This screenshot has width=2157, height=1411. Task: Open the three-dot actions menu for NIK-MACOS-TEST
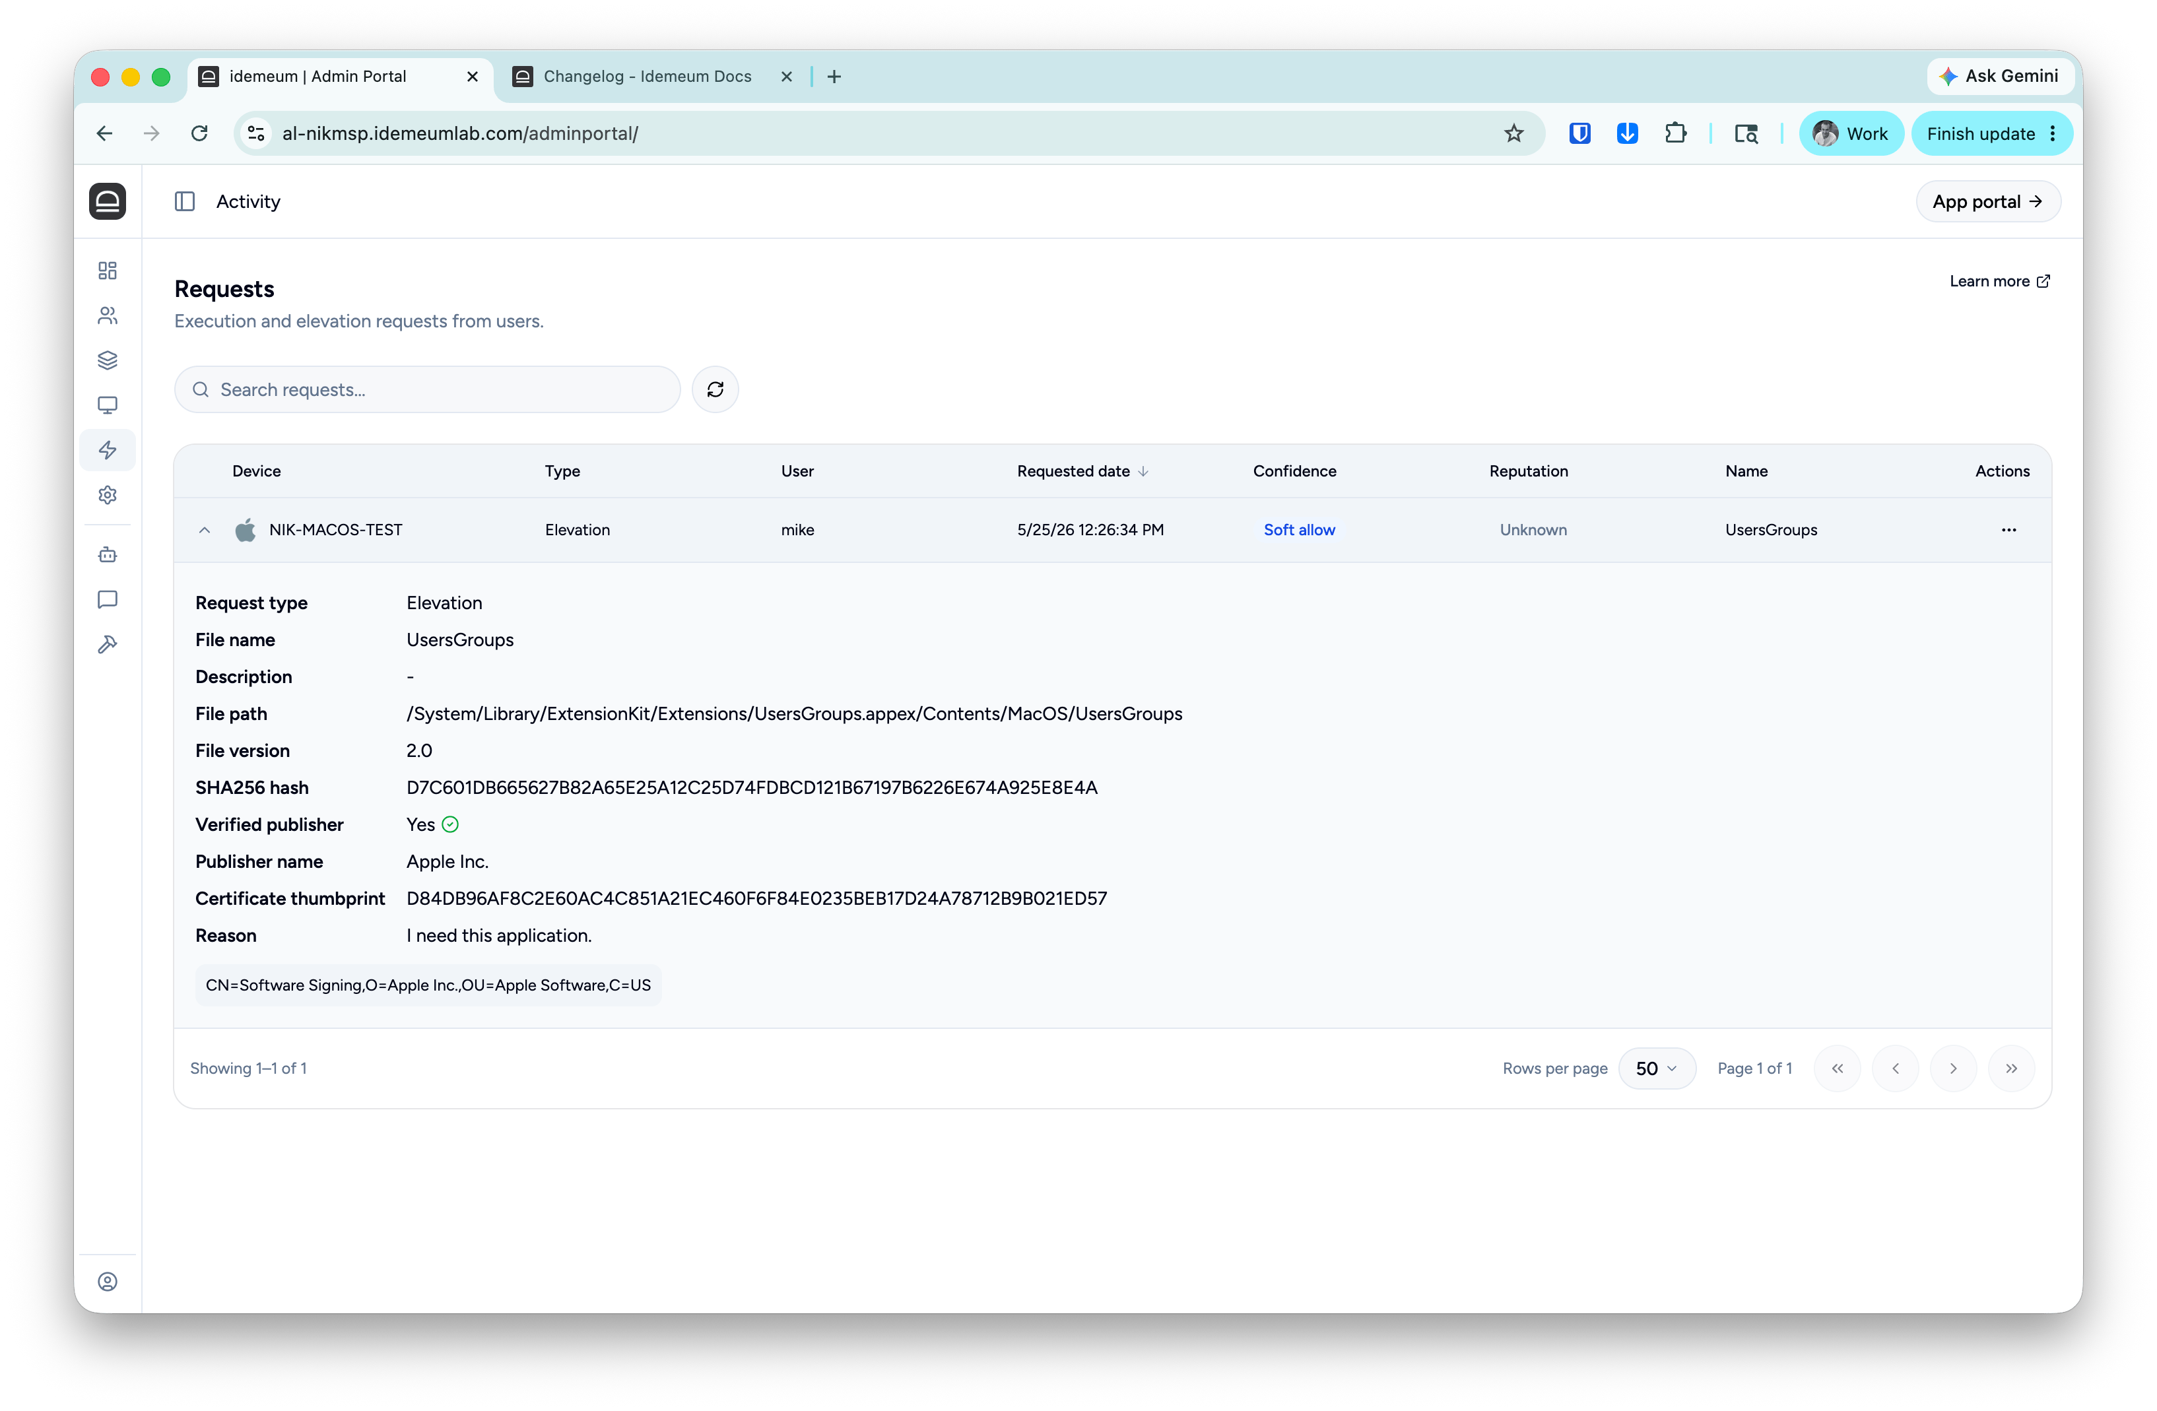pyautogui.click(x=2008, y=529)
